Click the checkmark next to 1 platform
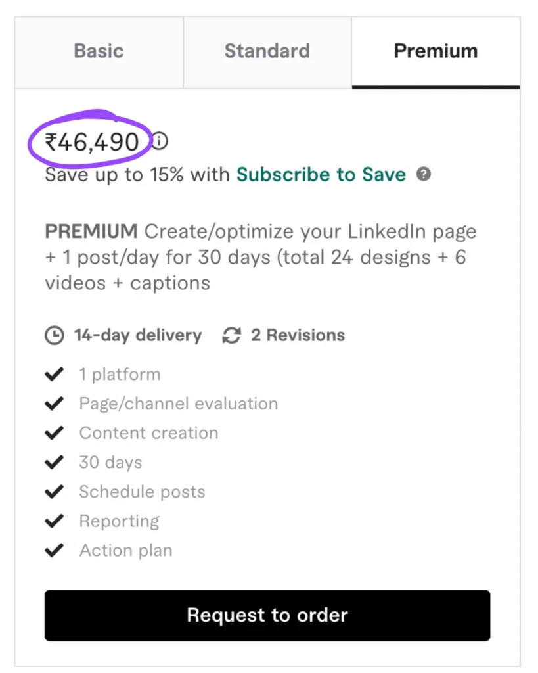This screenshot has width=538, height=673. click(x=54, y=375)
